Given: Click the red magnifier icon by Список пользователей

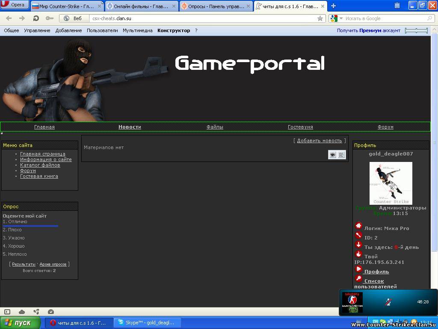Looking at the screenshot, I should [x=358, y=278].
